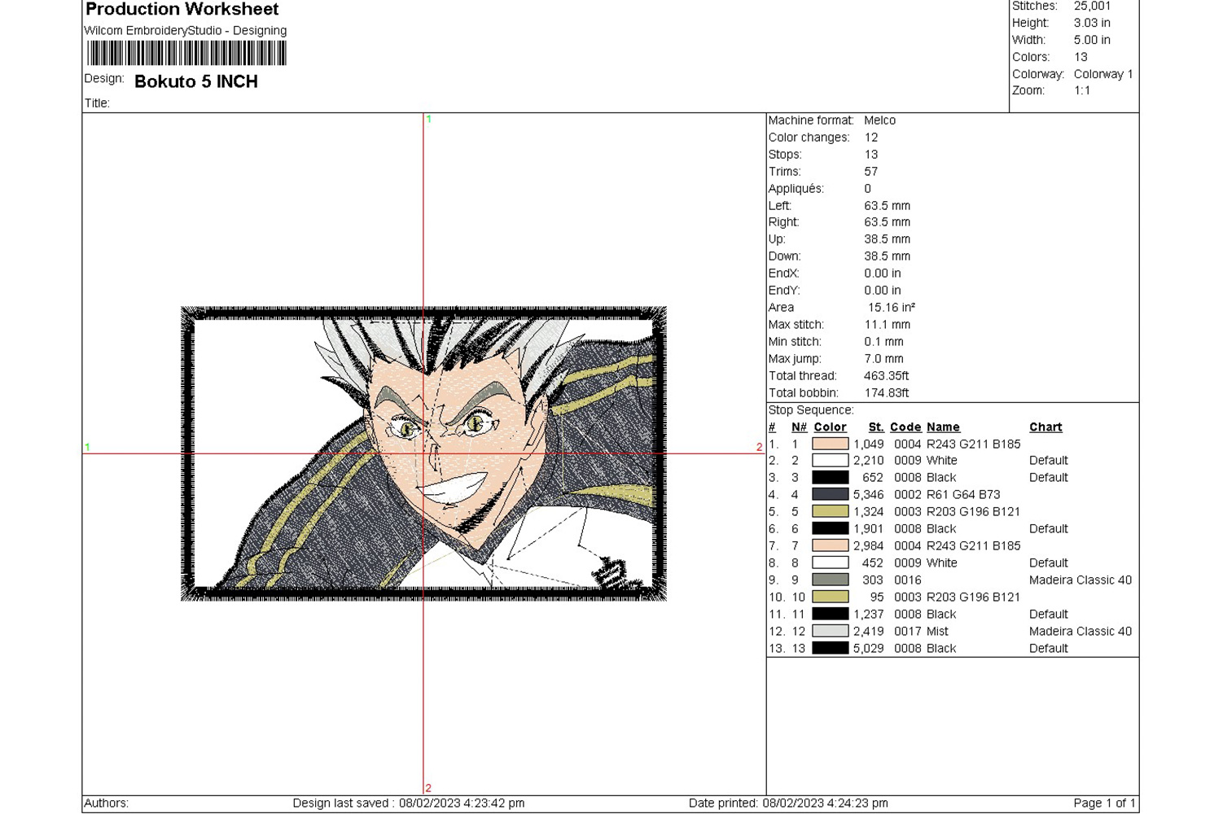Click the peach color swatch in stop row 1
Image resolution: width=1223 pixels, height=814 pixels.
pyautogui.click(x=830, y=444)
